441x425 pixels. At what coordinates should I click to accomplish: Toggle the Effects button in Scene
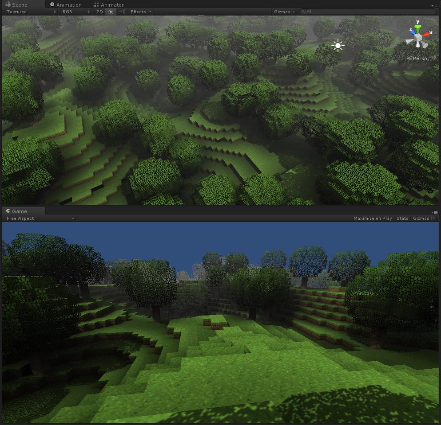tap(138, 12)
